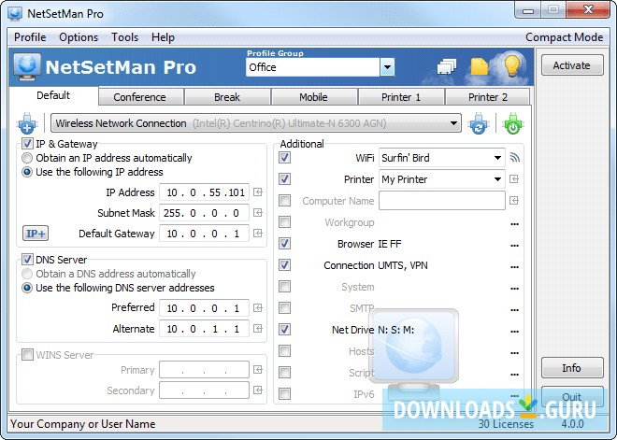Open the Help menu
This screenshot has width=617, height=440.
click(163, 37)
